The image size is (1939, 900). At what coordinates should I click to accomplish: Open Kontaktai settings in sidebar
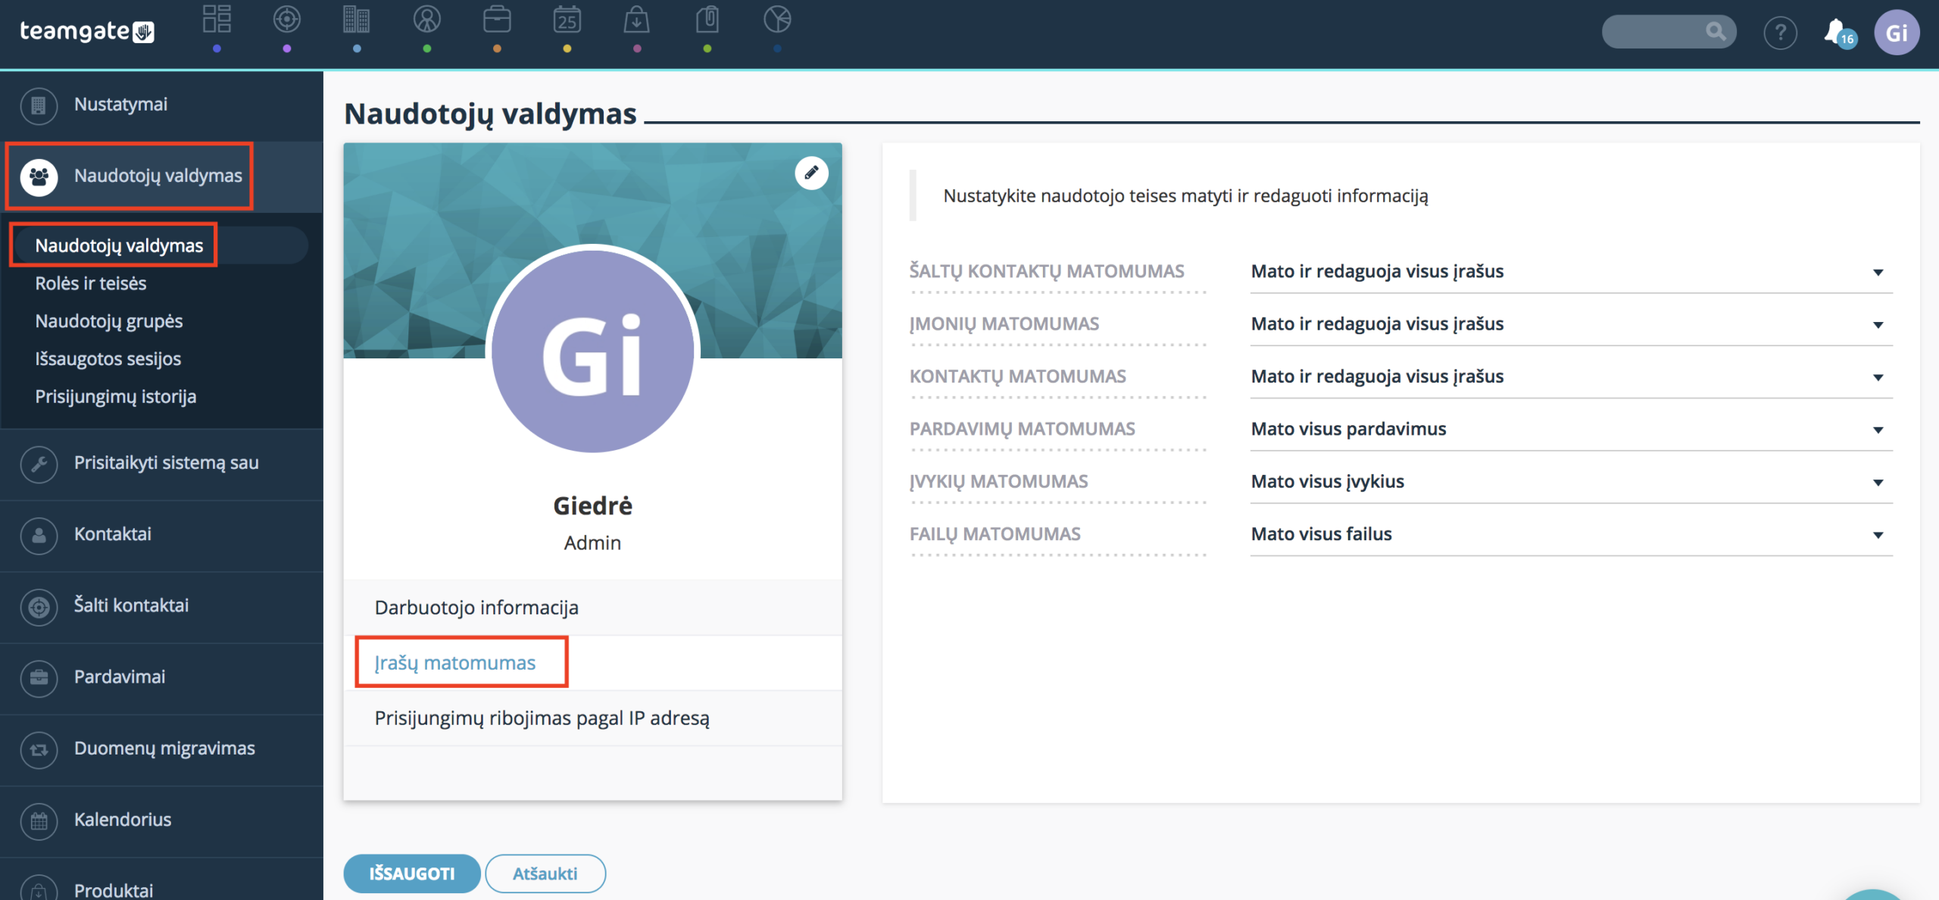tap(161, 535)
